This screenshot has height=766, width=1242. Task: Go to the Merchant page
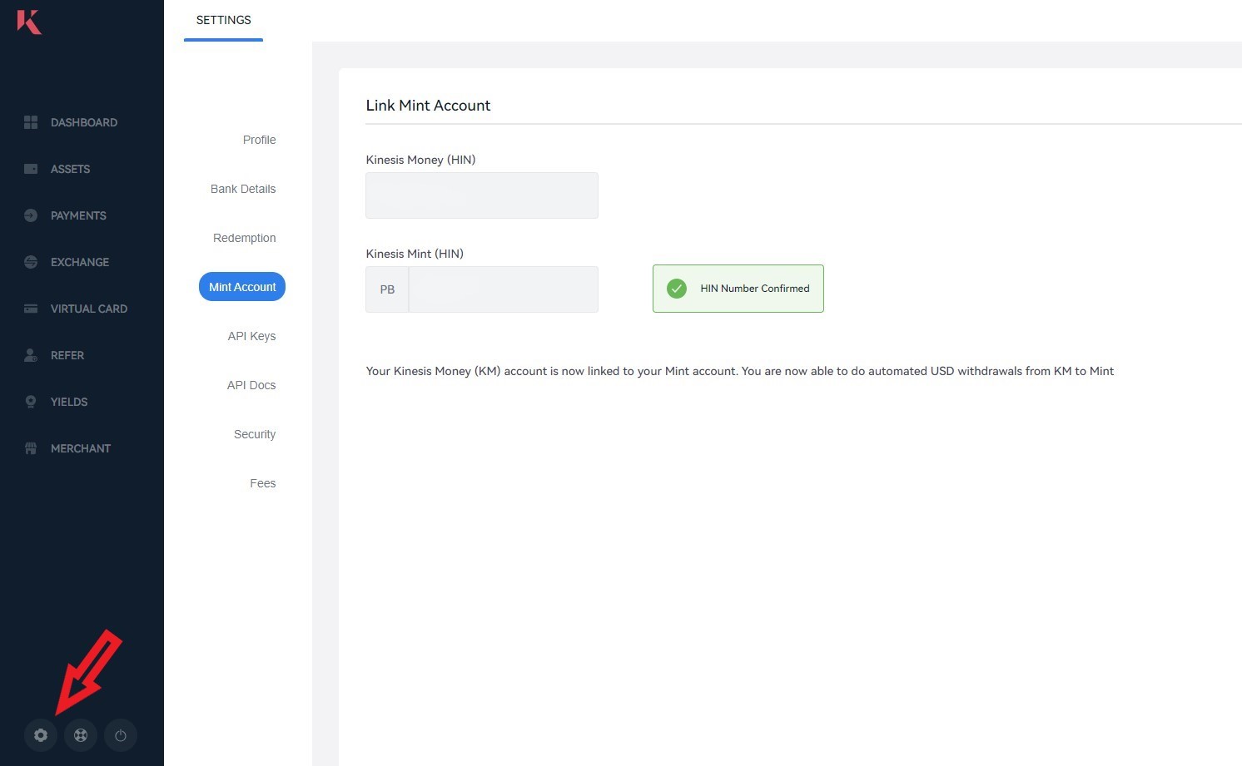coord(80,448)
